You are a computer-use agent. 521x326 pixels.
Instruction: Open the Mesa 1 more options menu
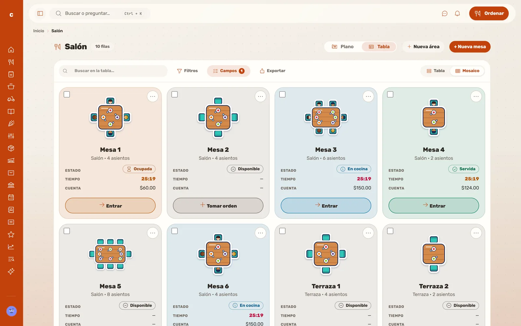tap(153, 96)
